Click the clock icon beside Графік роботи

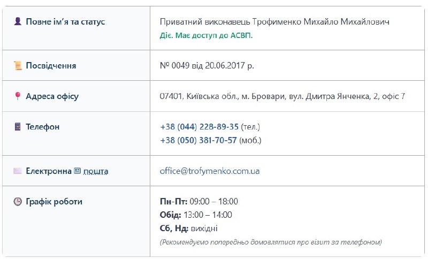(18, 202)
